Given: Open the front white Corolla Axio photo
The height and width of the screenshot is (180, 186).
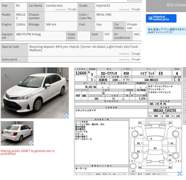Looking at the screenshot, I should (x=35, y=93).
